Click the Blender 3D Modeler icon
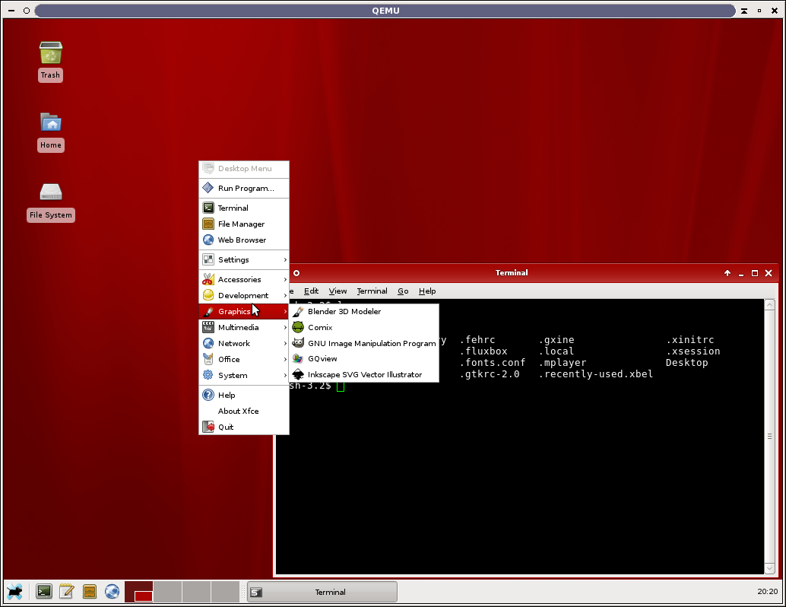The height and width of the screenshot is (607, 786). tap(298, 312)
